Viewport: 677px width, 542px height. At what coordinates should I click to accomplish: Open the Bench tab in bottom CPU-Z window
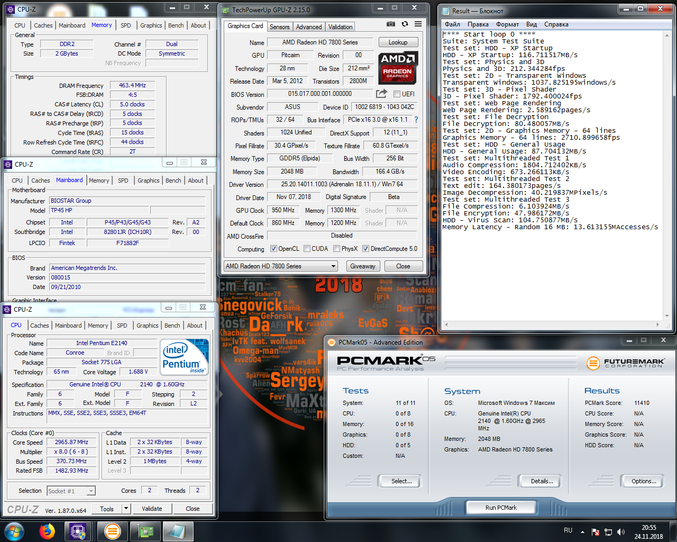pyautogui.click(x=172, y=326)
